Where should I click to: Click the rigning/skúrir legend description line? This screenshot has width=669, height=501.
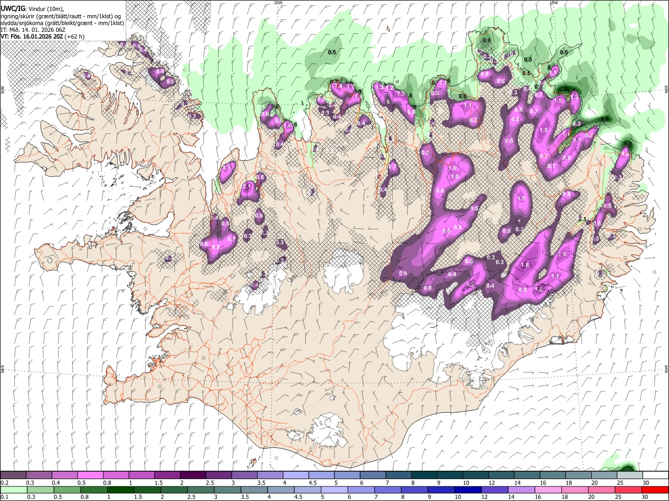pos(61,16)
